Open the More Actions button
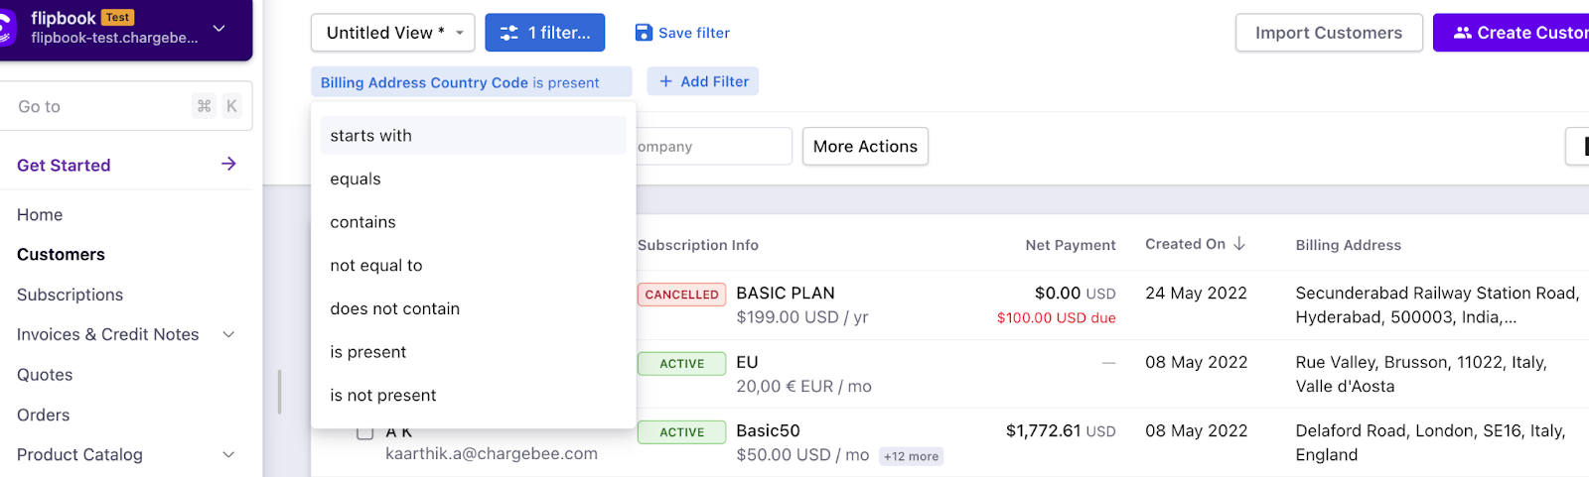Image resolution: width=1589 pixels, height=477 pixels. click(x=865, y=146)
